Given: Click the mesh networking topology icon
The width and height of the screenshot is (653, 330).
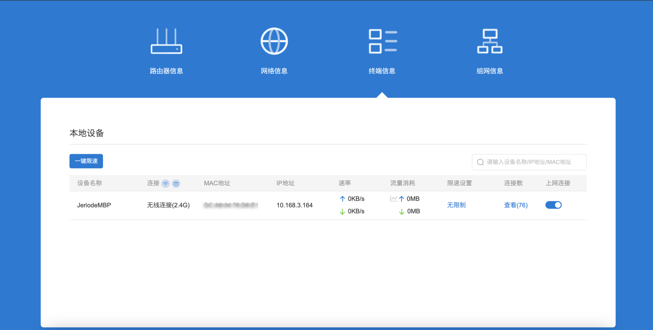Looking at the screenshot, I should click(490, 41).
